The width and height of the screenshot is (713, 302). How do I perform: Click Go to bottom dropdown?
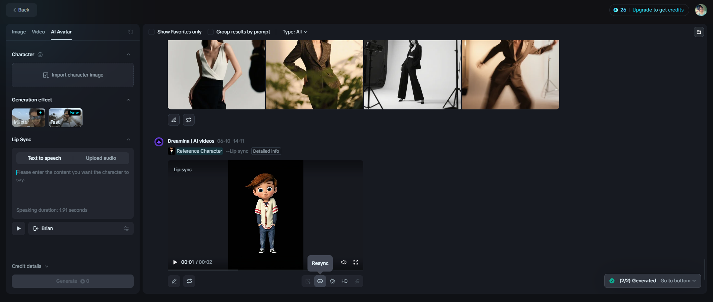[678, 281]
